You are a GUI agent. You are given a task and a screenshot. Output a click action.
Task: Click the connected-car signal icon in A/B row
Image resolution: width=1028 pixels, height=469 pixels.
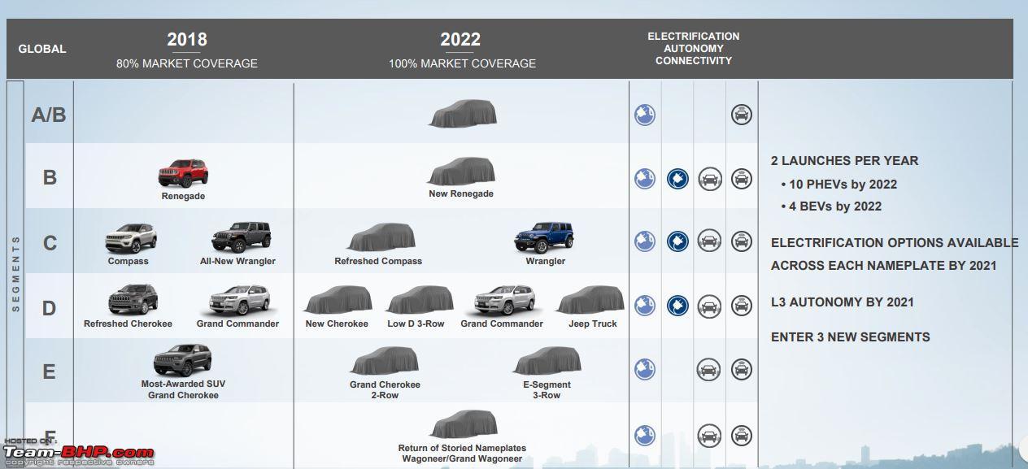[x=741, y=115]
